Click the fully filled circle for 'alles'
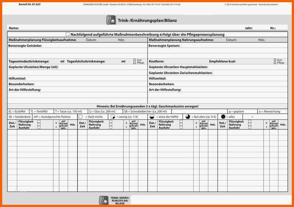 tap(223, 117)
